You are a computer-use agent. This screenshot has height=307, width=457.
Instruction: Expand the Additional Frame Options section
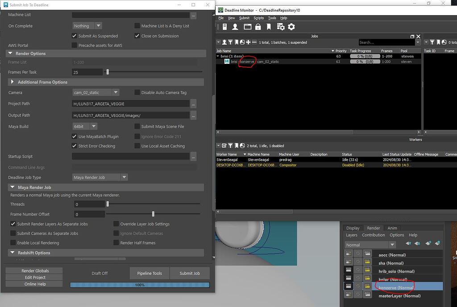pyautogui.click(x=12, y=82)
